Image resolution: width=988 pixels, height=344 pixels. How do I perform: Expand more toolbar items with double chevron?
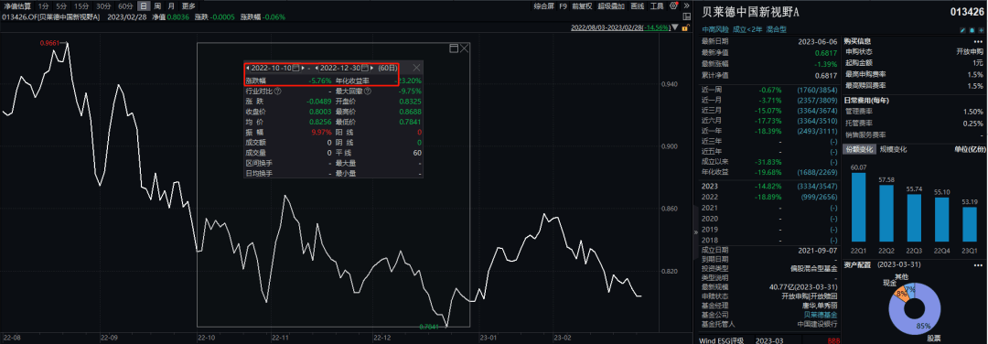coord(686,5)
